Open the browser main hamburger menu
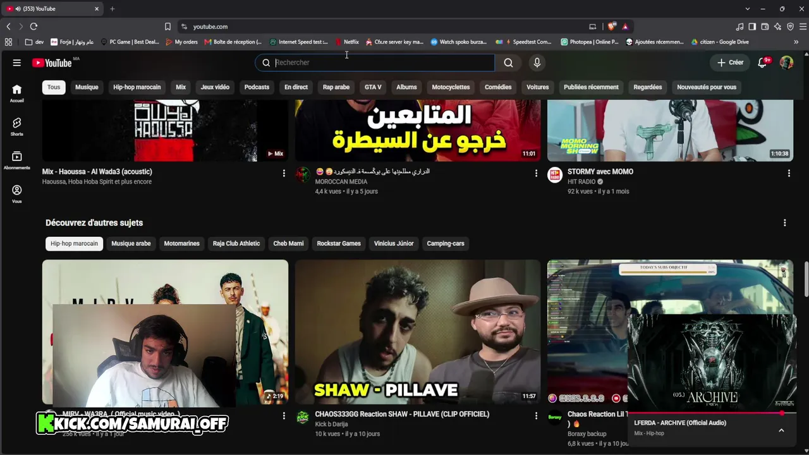809x455 pixels. pyautogui.click(x=803, y=27)
